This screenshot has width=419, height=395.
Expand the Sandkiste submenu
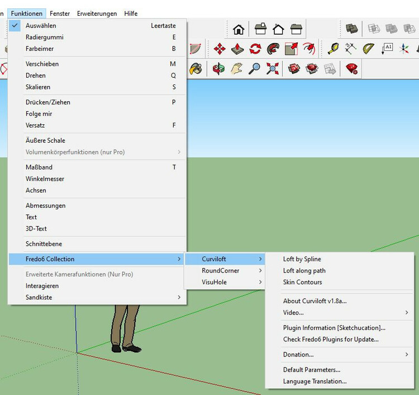39,298
